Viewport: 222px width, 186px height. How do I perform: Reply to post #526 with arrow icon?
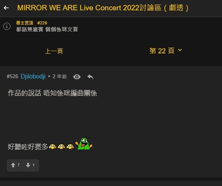90,77
